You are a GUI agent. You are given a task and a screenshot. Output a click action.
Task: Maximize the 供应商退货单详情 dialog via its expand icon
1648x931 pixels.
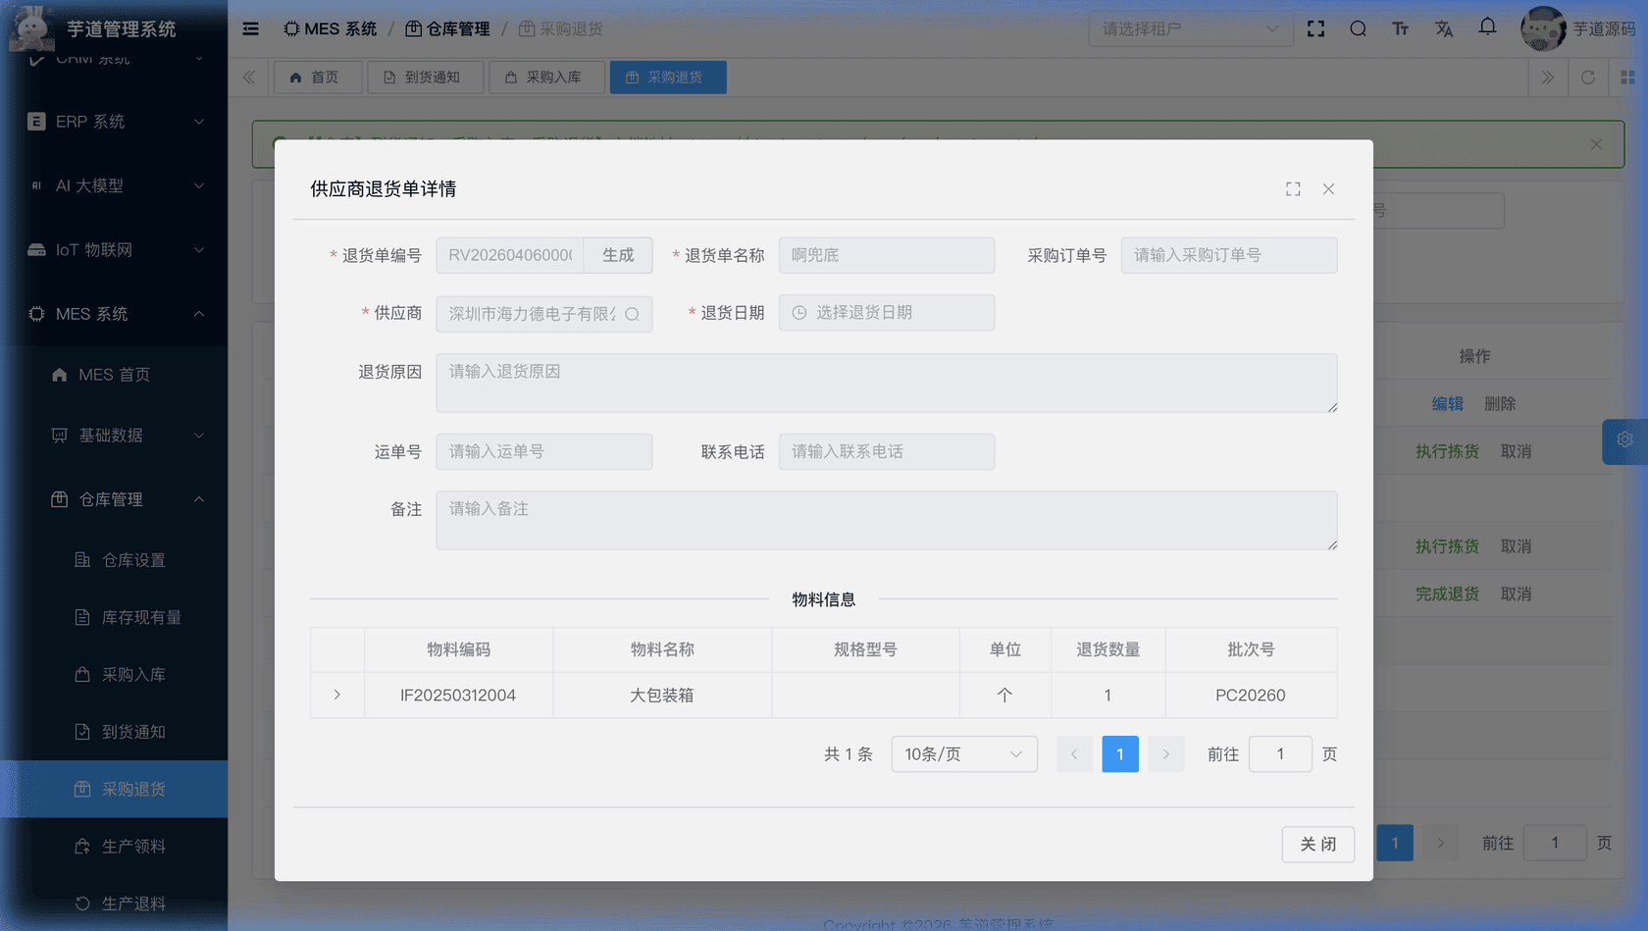pos(1293,188)
